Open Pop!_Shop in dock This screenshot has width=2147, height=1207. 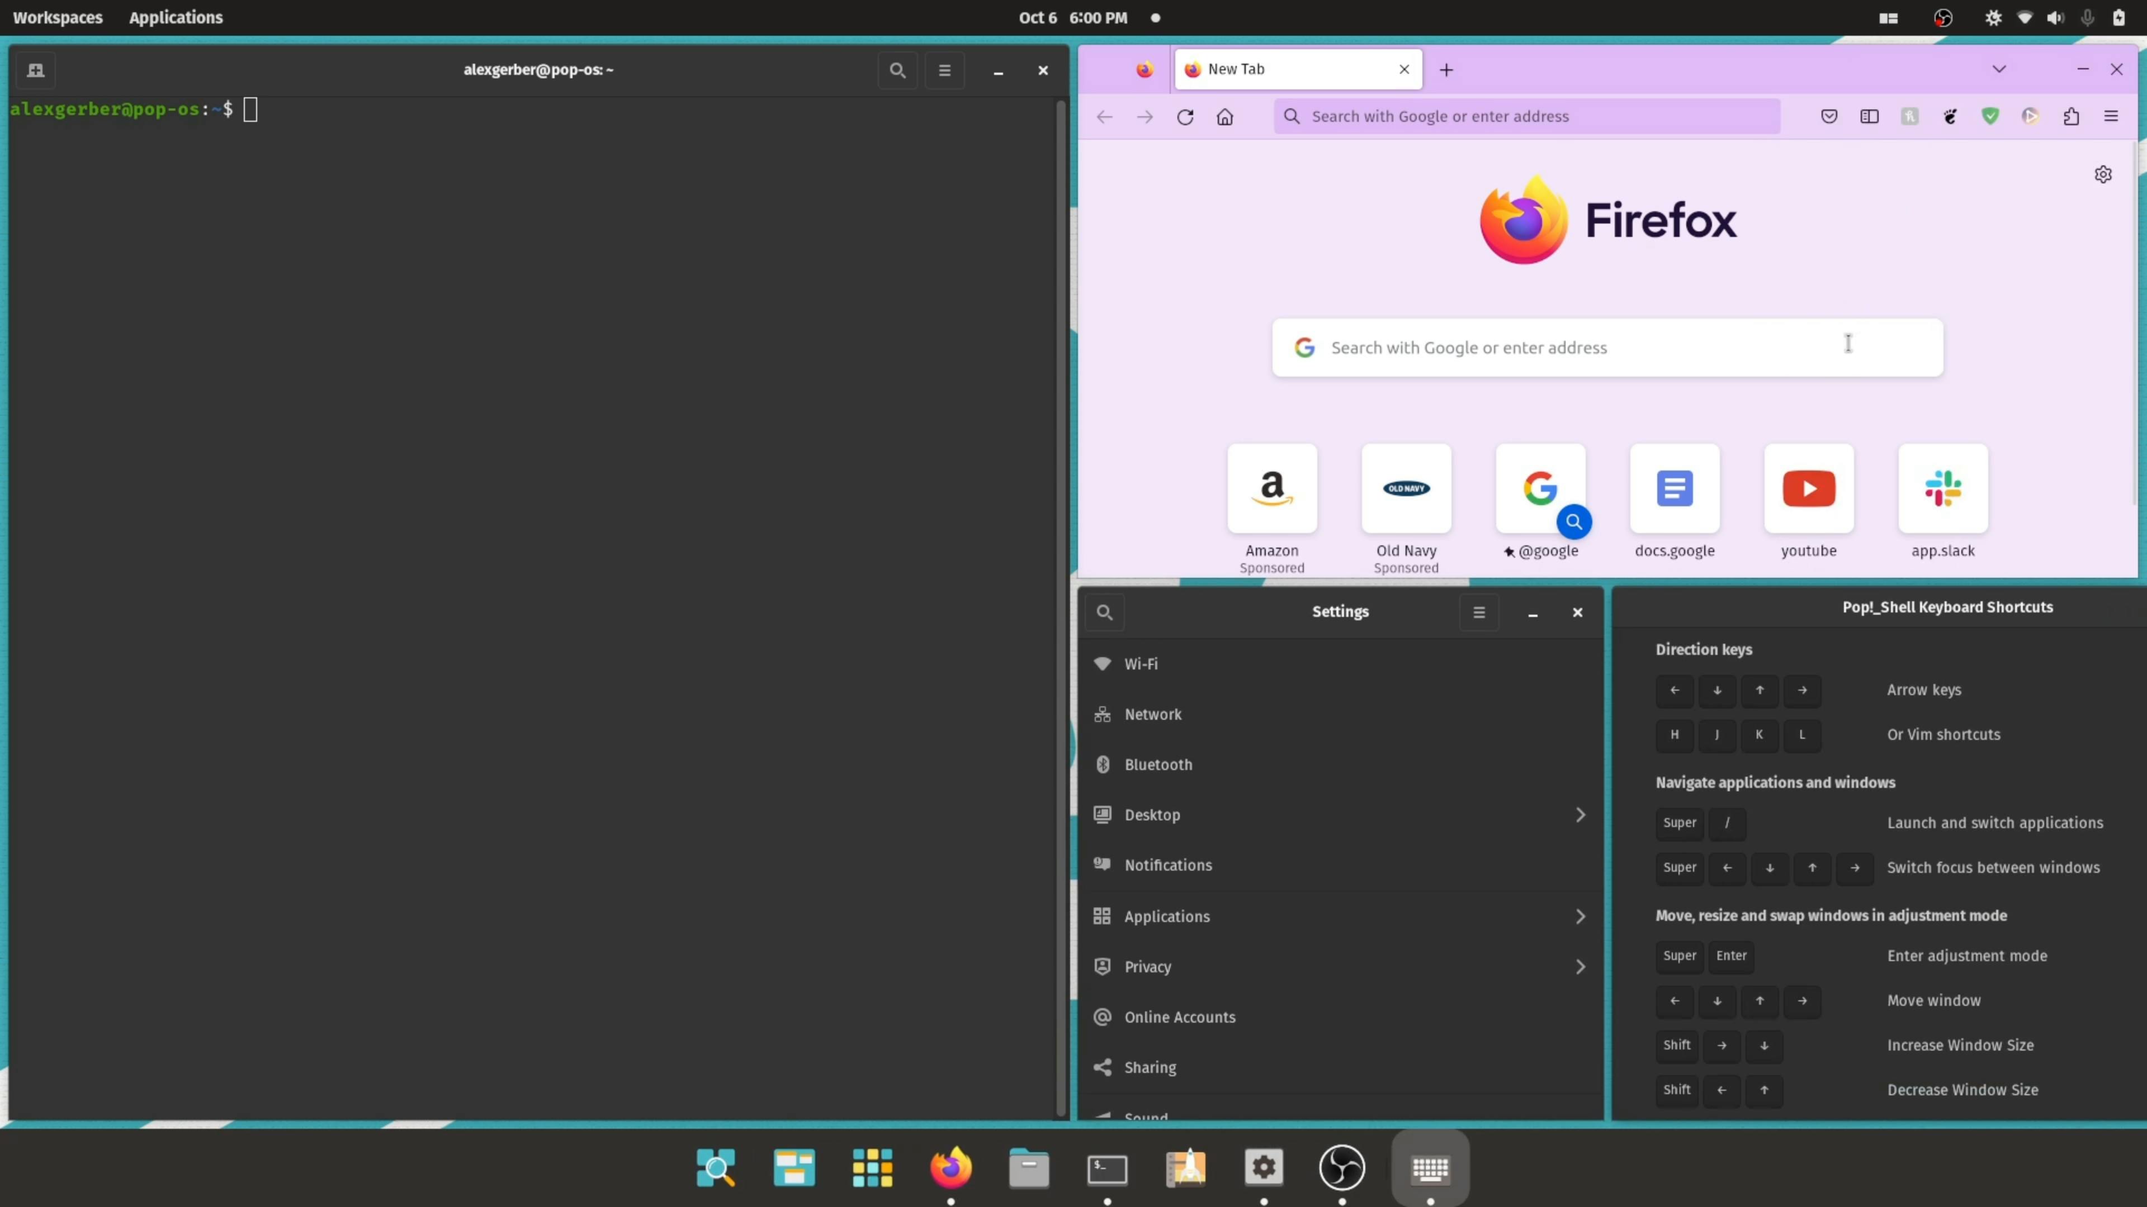1185,1167
